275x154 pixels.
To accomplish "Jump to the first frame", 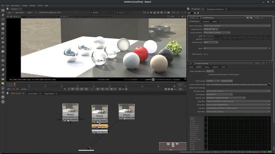I will pos(73,89).
